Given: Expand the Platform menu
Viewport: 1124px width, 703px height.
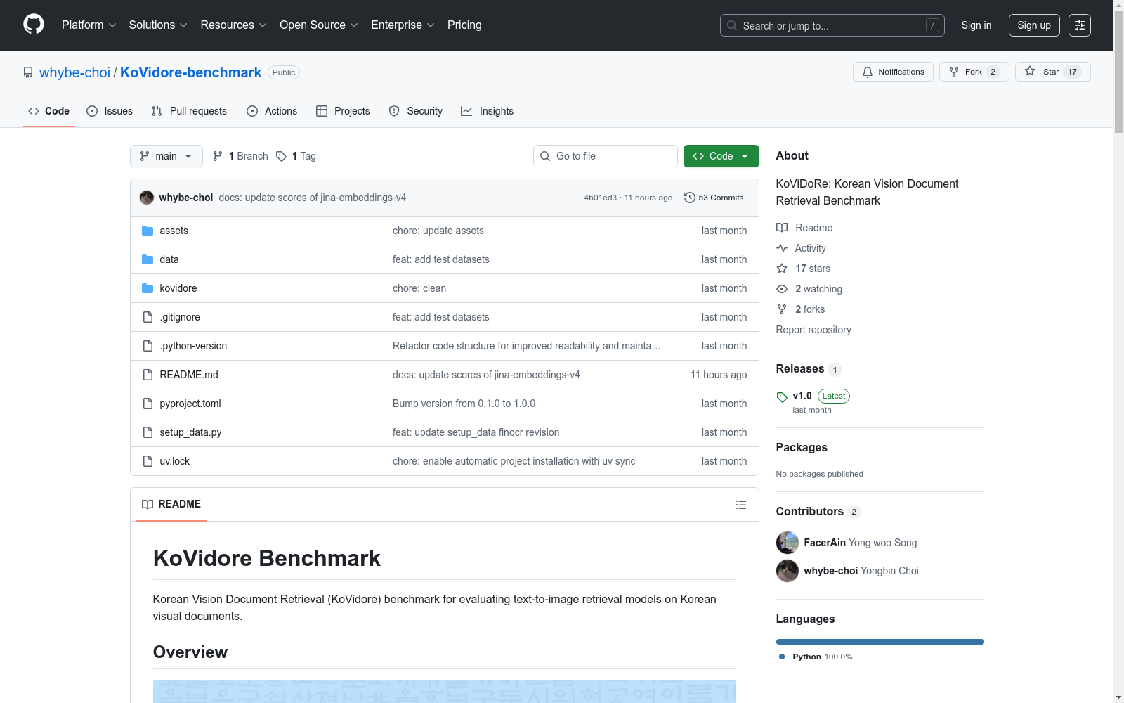Looking at the screenshot, I should [89, 25].
